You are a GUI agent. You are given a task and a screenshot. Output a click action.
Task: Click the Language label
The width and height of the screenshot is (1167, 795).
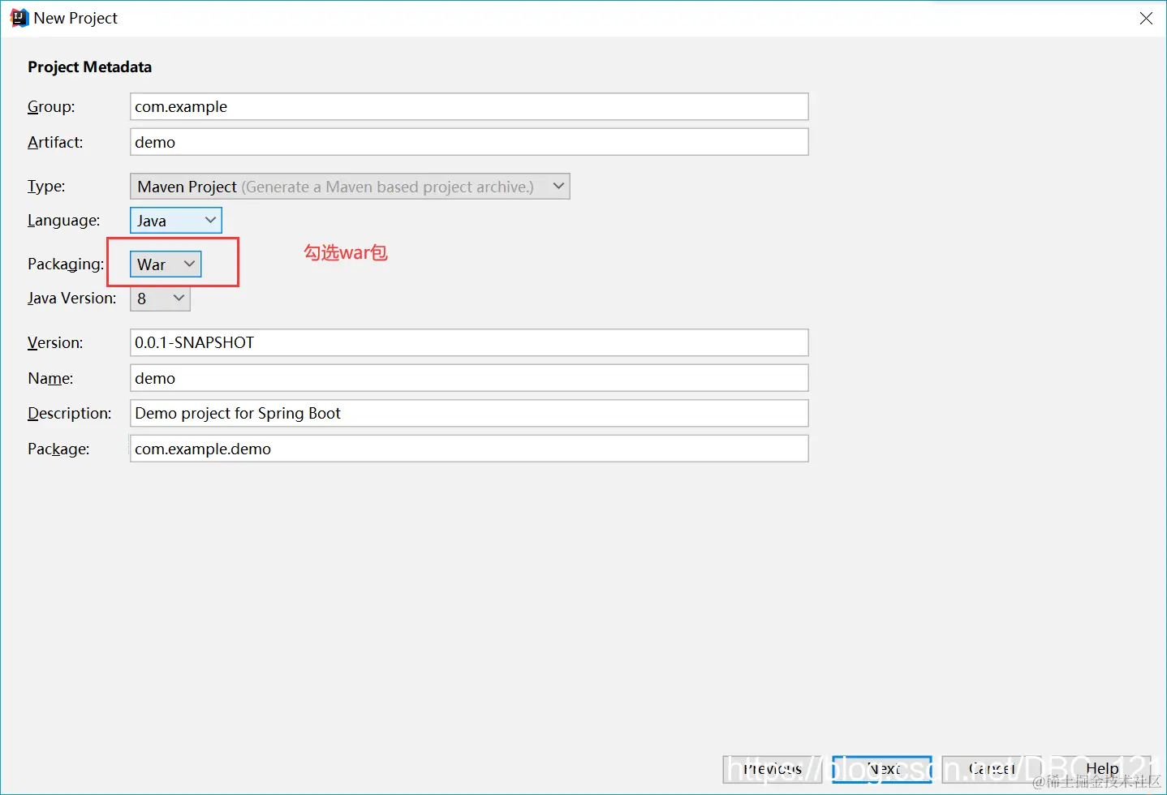64,221
